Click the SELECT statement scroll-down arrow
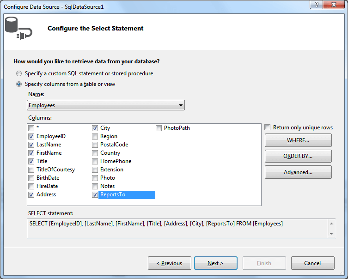 331,234
